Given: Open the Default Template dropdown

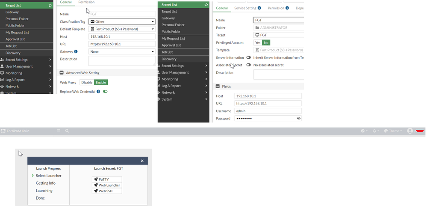Looking at the screenshot, I should click(x=122, y=29).
